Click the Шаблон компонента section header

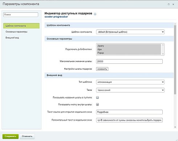109,25
